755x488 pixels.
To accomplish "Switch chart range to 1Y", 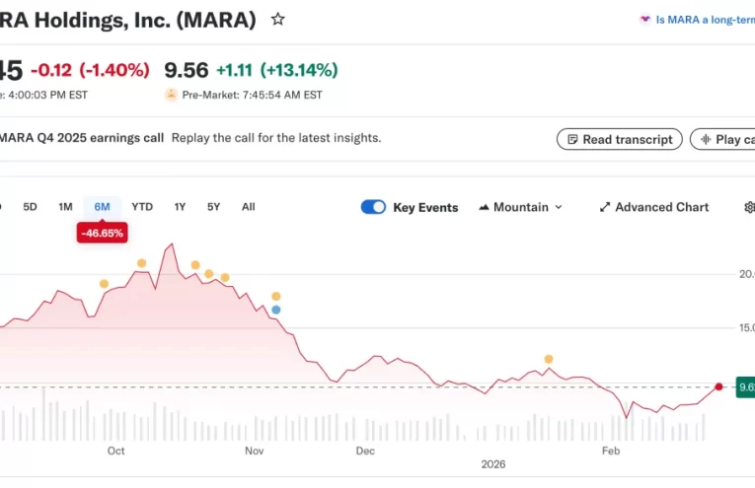I will [x=180, y=207].
